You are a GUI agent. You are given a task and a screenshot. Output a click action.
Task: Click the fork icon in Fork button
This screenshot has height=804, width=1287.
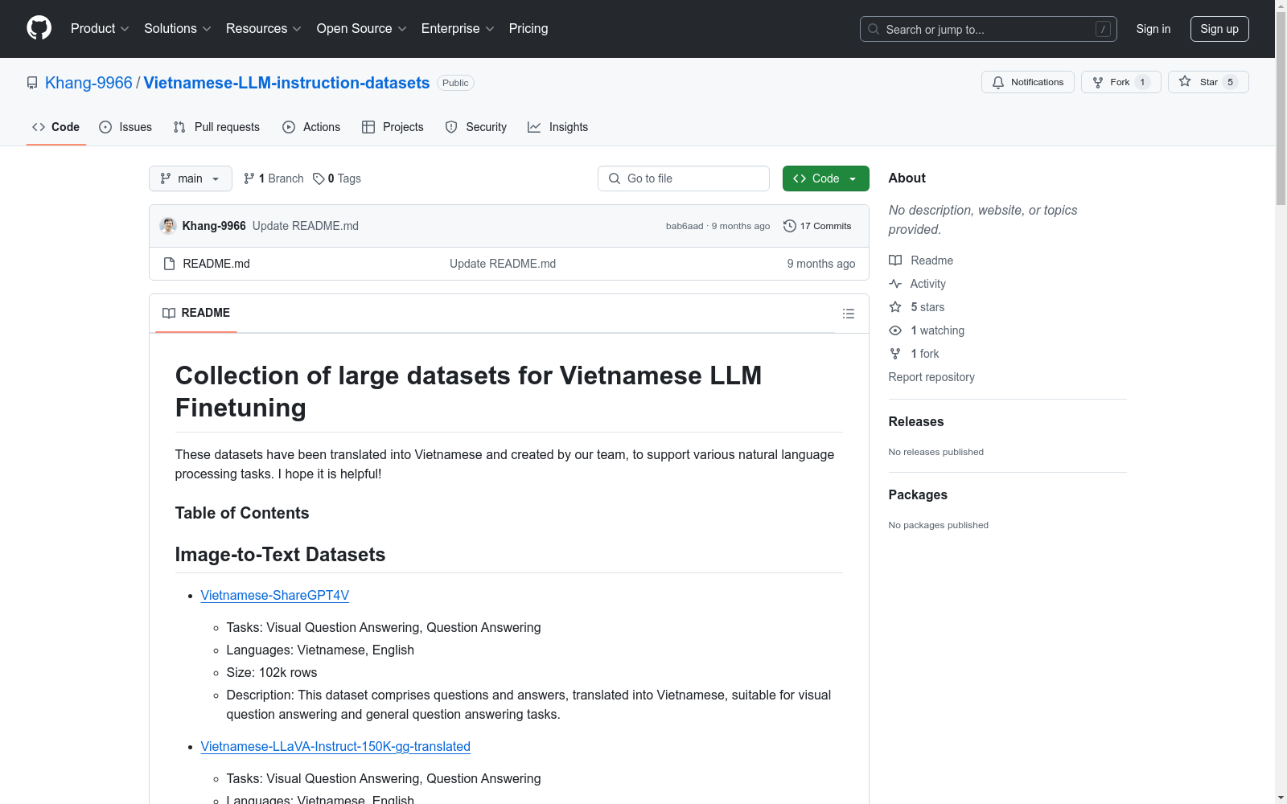pyautogui.click(x=1098, y=82)
